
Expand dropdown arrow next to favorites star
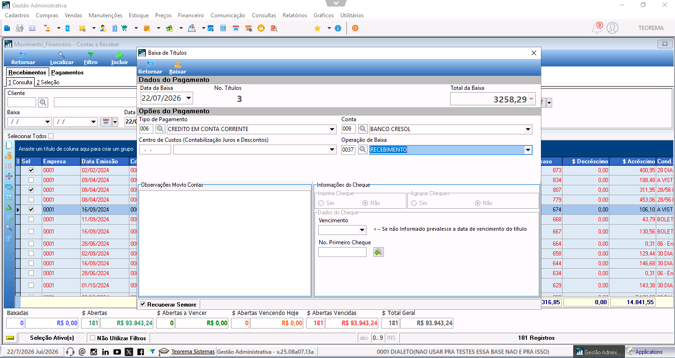point(329,28)
